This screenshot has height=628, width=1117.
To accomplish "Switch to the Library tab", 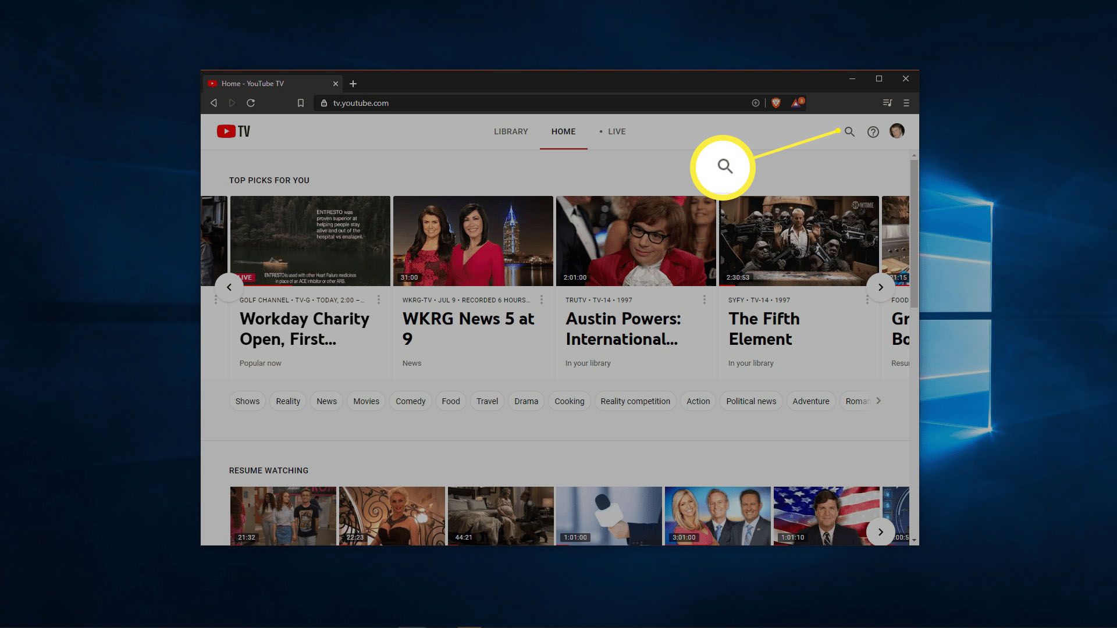I will pyautogui.click(x=511, y=131).
